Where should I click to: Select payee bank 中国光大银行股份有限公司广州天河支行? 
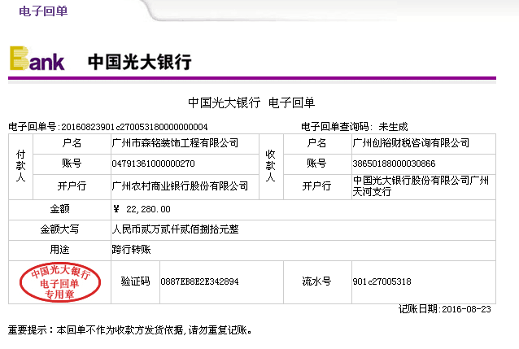point(421,186)
